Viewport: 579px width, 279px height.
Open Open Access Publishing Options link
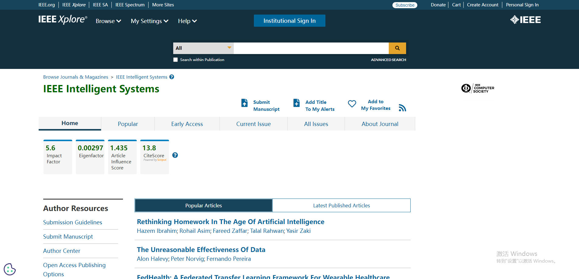(75, 270)
